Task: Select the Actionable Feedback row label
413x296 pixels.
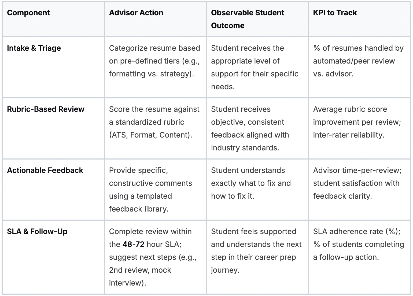Action: point(45,170)
